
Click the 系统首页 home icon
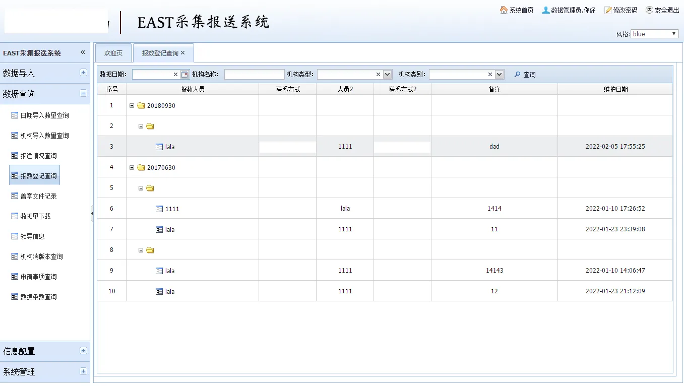pos(504,10)
